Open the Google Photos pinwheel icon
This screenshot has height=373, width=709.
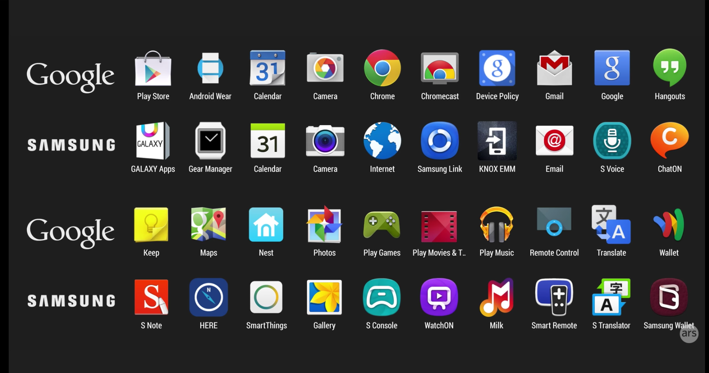(324, 224)
